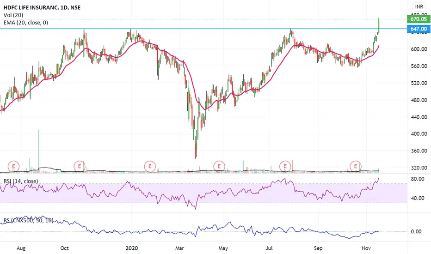Click the 360.00 price axis label
The width and height of the screenshot is (431, 254).
click(x=419, y=151)
